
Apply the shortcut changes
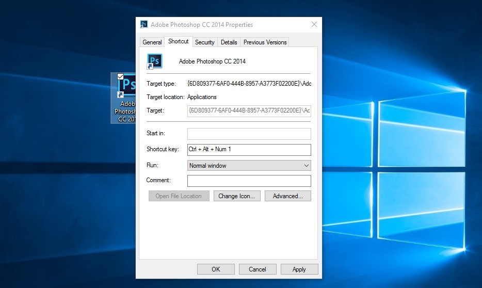[x=299, y=269]
